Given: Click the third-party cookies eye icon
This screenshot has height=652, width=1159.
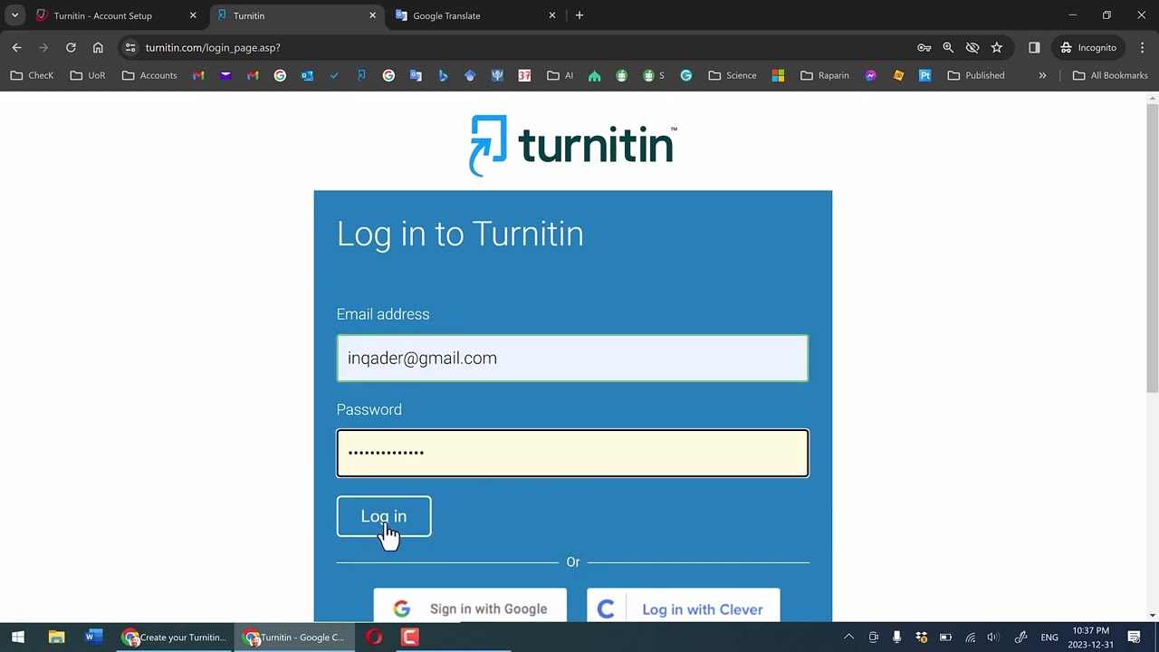Looking at the screenshot, I should point(972,47).
